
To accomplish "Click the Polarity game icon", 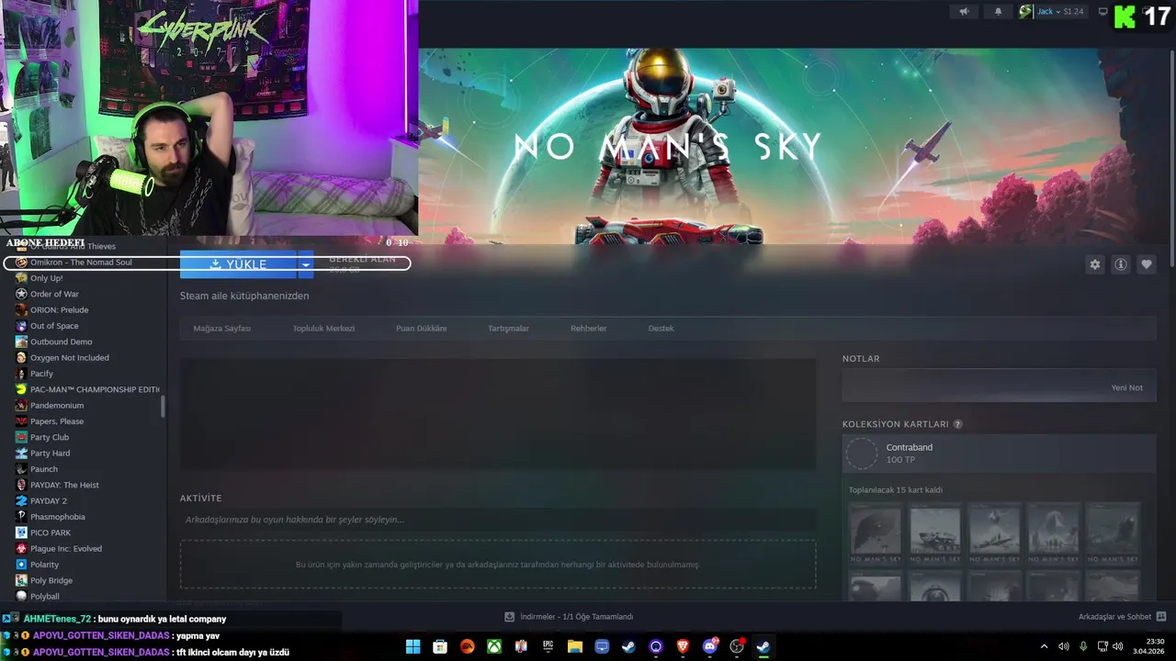I will pos(21,565).
